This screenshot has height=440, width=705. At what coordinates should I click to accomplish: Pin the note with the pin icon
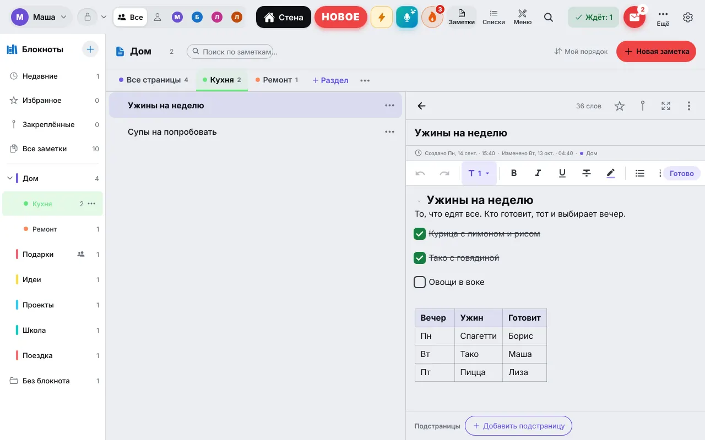pyautogui.click(x=643, y=106)
